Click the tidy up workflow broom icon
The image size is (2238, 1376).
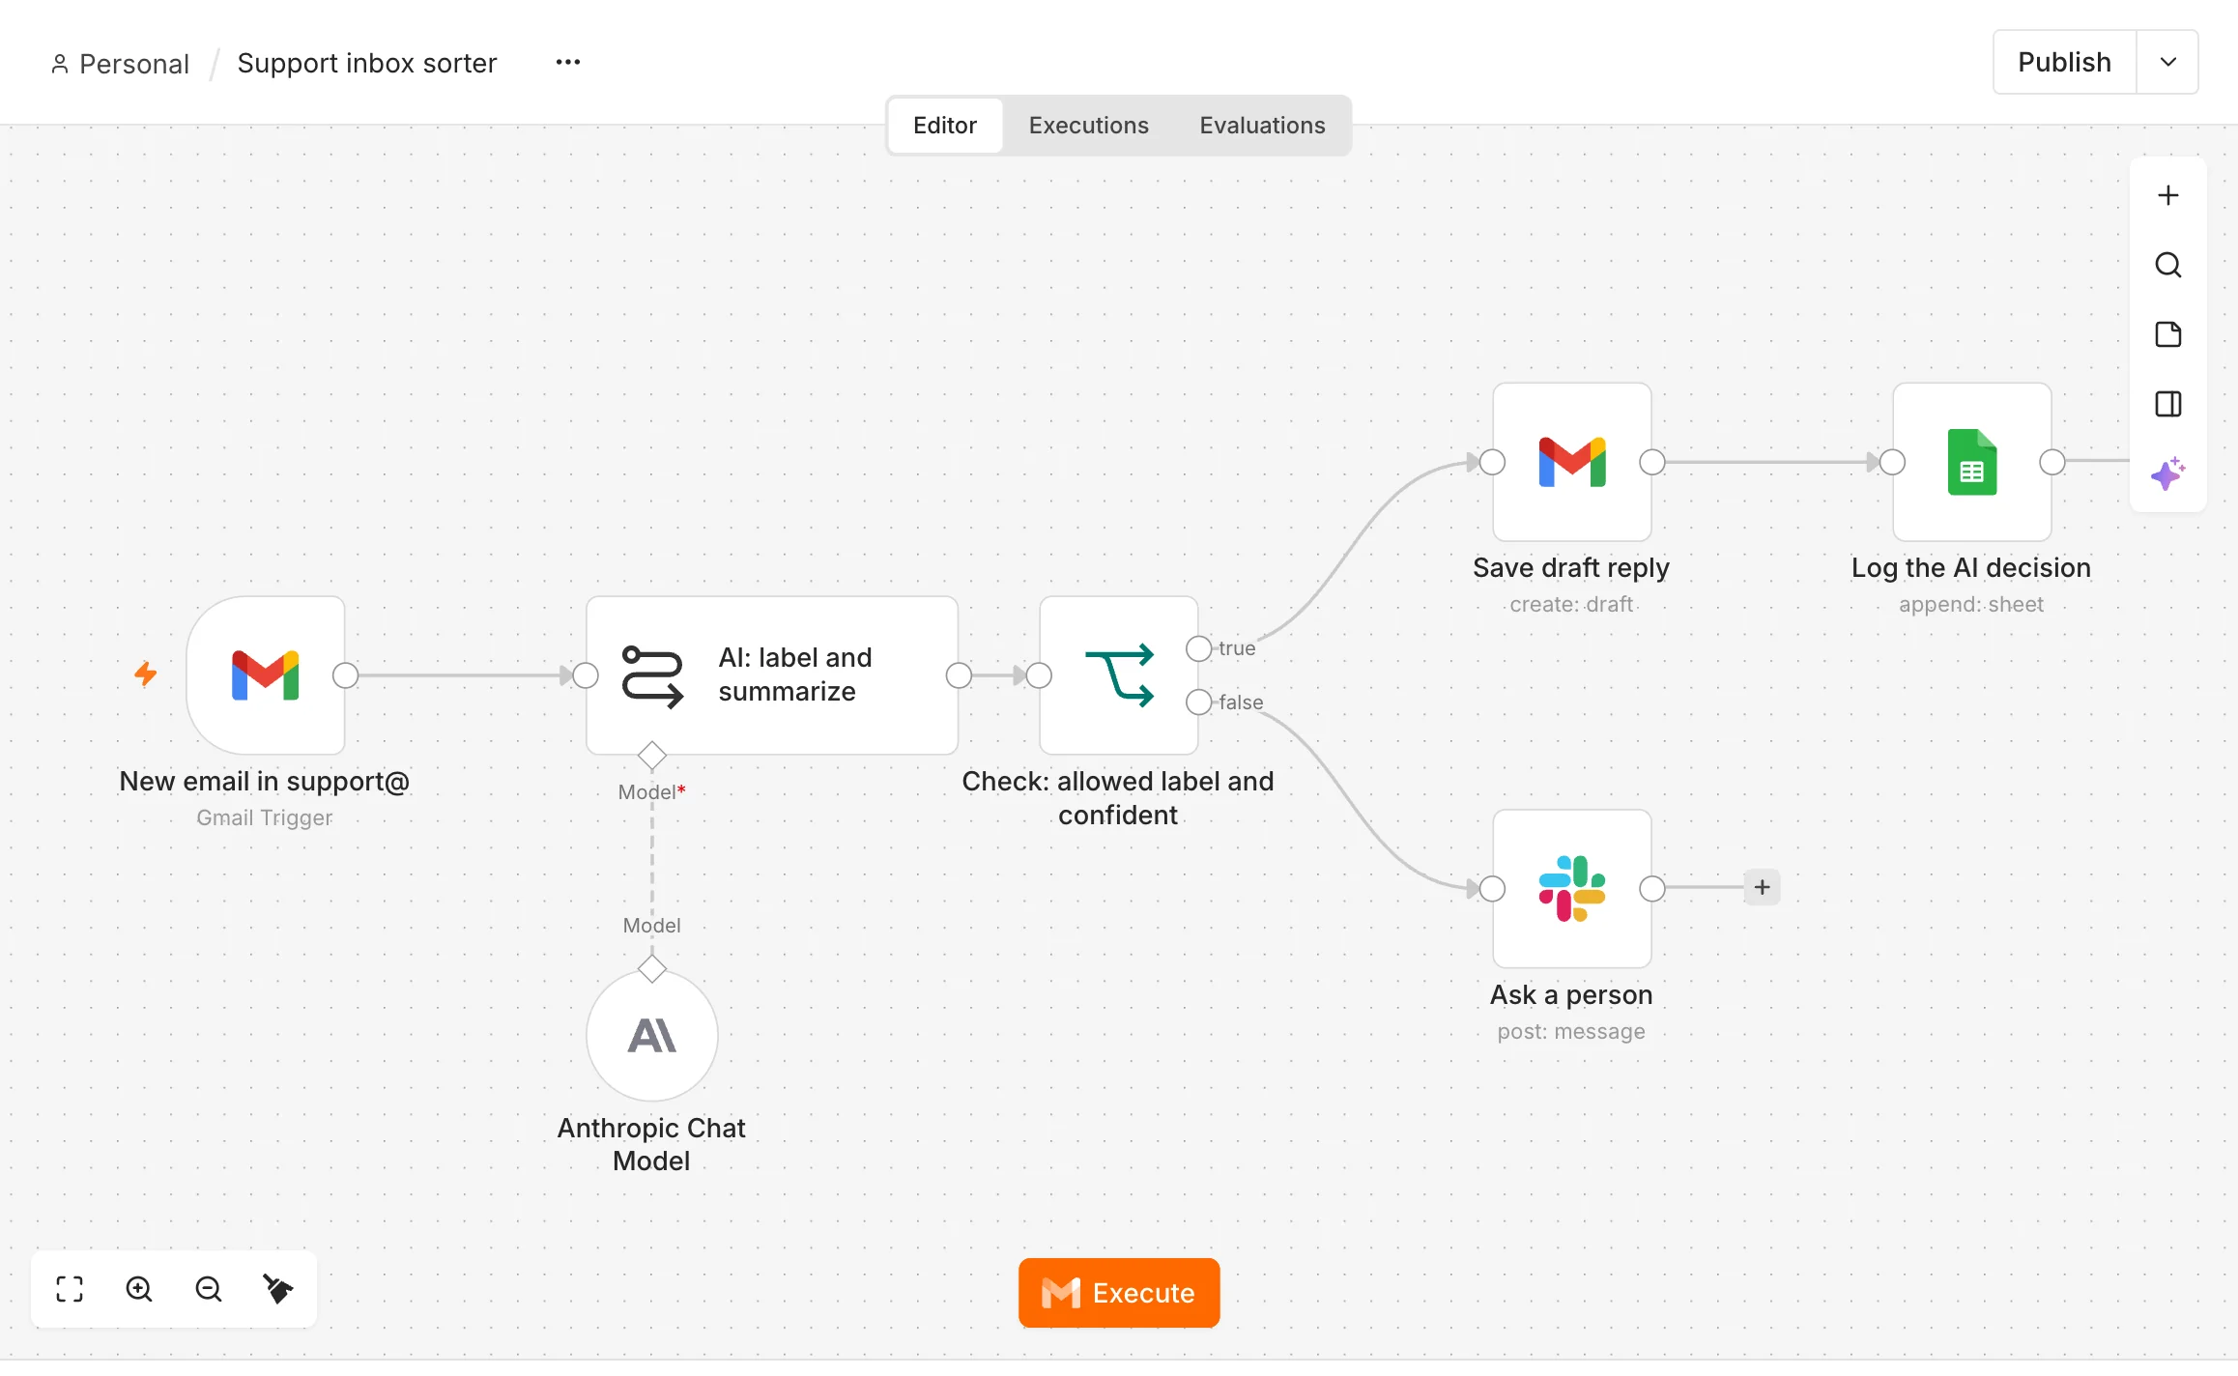point(278,1289)
